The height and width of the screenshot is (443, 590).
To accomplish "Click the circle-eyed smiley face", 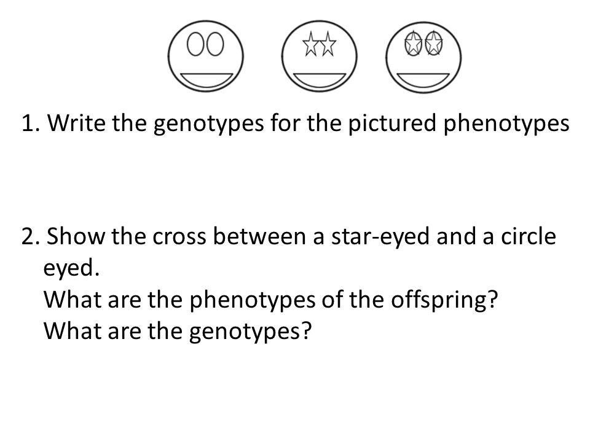I will coord(205,56).
